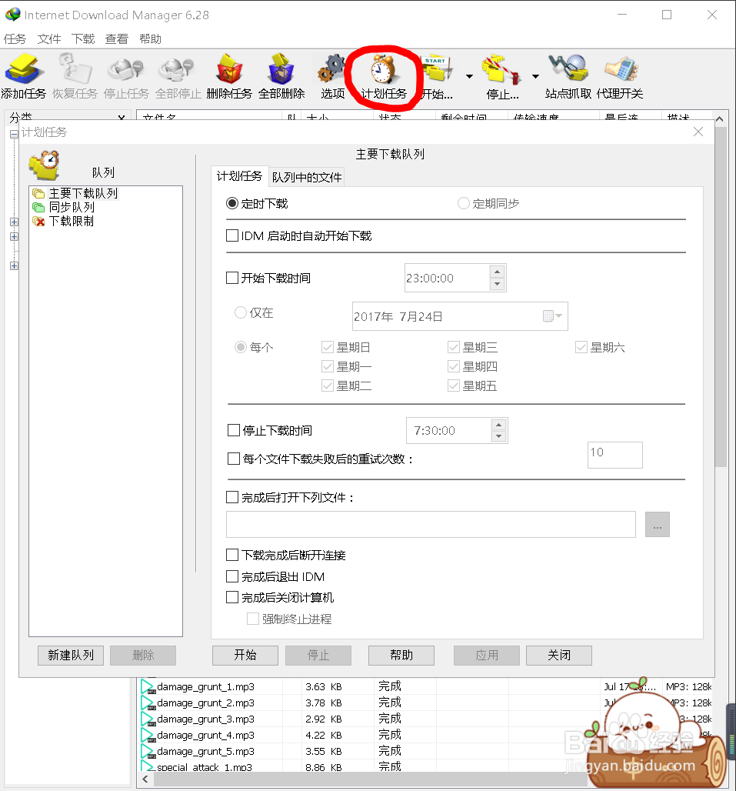Collapse the top category tree node
This screenshot has height=791, width=736.
[14, 135]
